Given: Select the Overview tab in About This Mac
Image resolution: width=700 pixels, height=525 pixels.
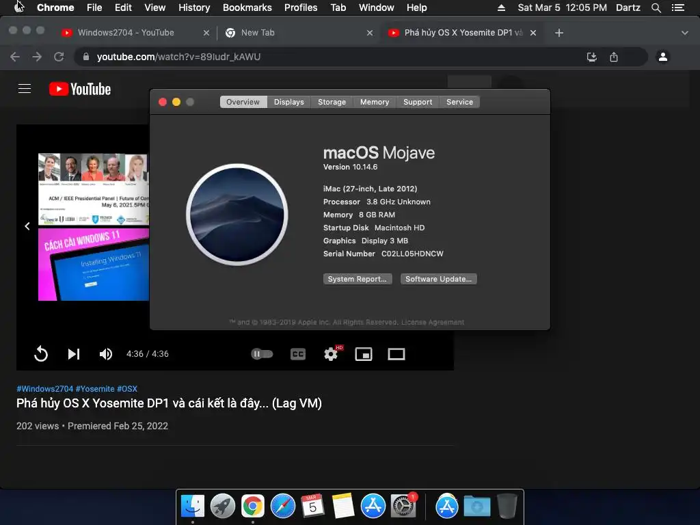Looking at the screenshot, I should pyautogui.click(x=243, y=102).
